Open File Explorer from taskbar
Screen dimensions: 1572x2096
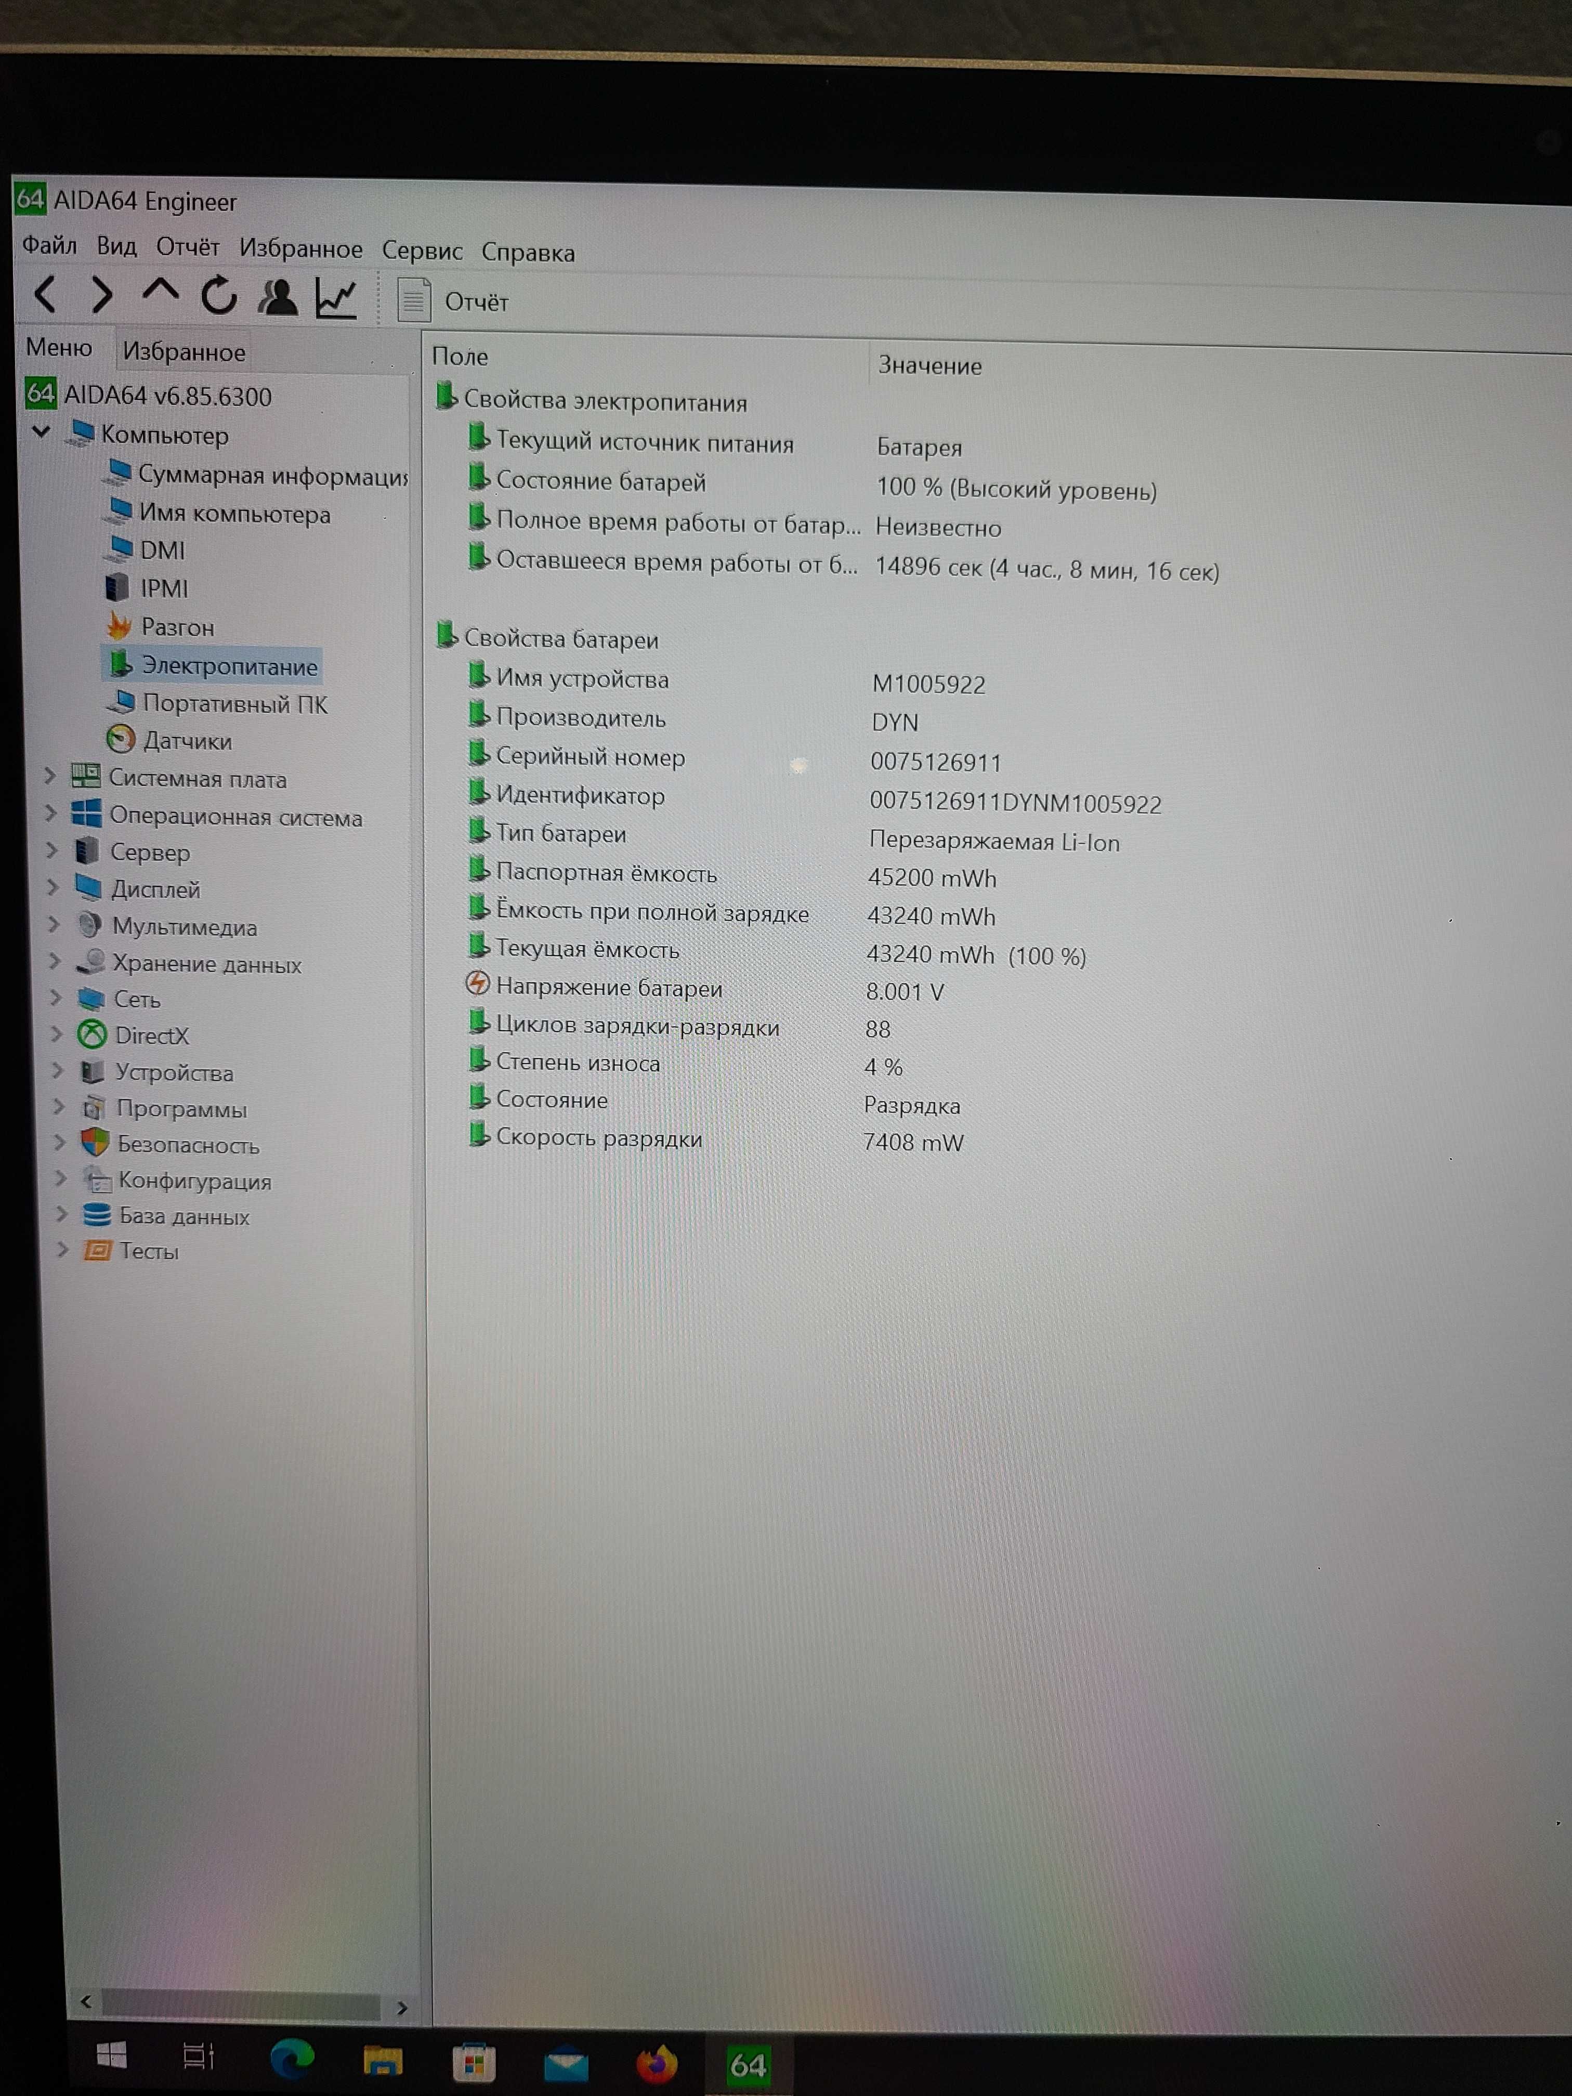coord(383,2060)
